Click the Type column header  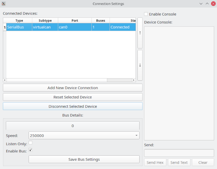pyautogui.click(x=19, y=21)
